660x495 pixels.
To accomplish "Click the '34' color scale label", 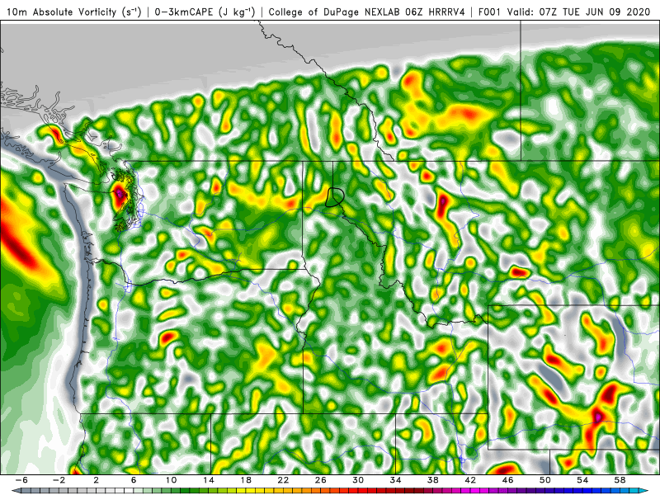I will (396, 480).
